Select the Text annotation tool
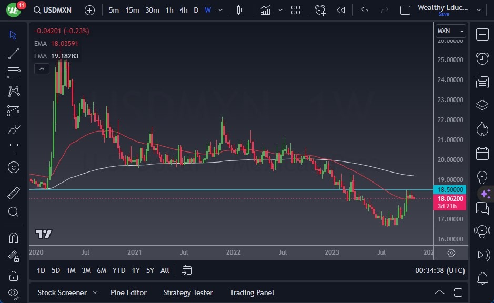The height and width of the screenshot is (303, 494). pos(13,148)
